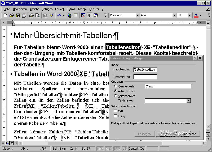Screen dimensions: 212x152
Task: Open the Extras menu
Action: click(71, 9)
